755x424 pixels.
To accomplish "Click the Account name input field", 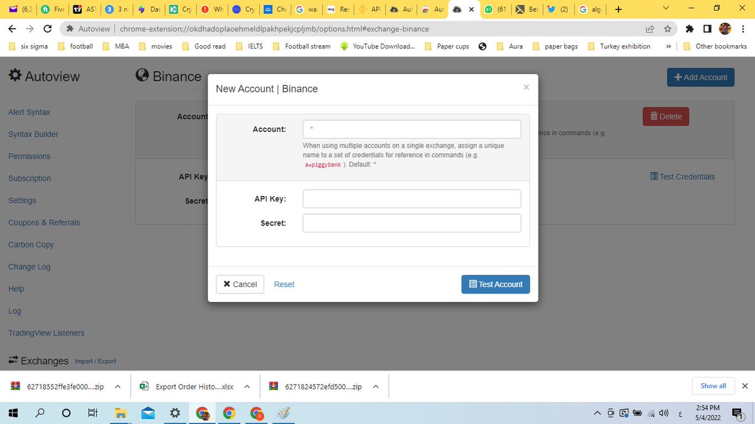I will pyautogui.click(x=411, y=129).
